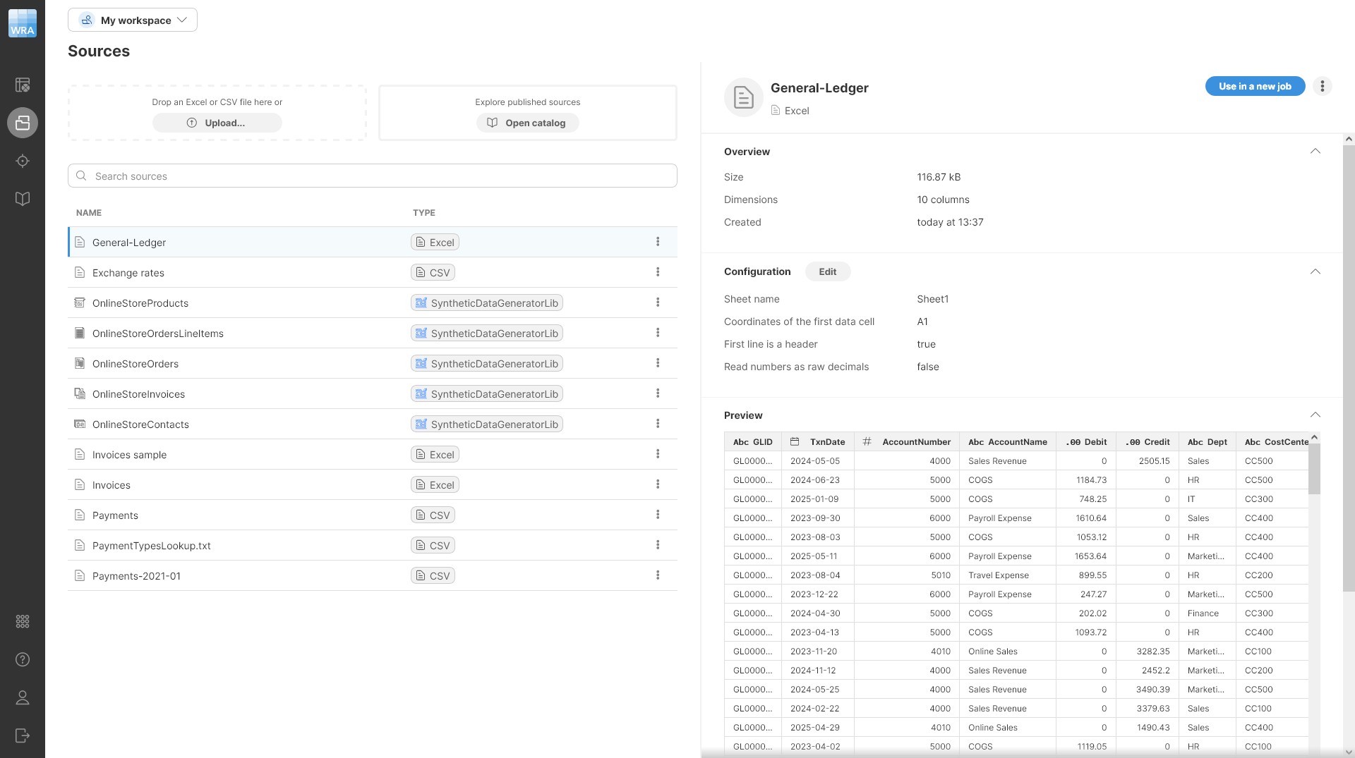Viewport: 1355px width, 758px height.
Task: Open the Jobs panel in the sidebar
Action: [22, 85]
